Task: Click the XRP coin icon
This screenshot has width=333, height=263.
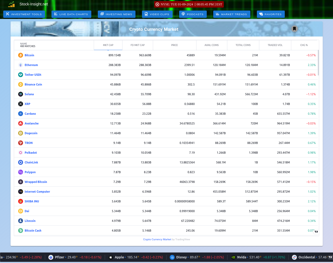Action: click(21, 104)
